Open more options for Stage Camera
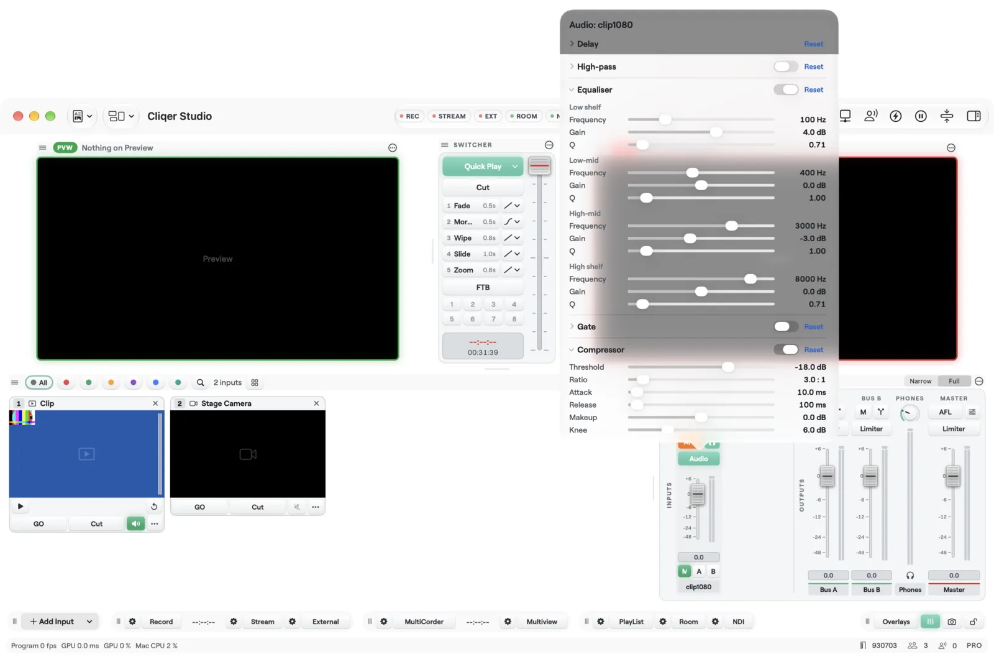Screen dimensions: 994x657 click(x=316, y=507)
